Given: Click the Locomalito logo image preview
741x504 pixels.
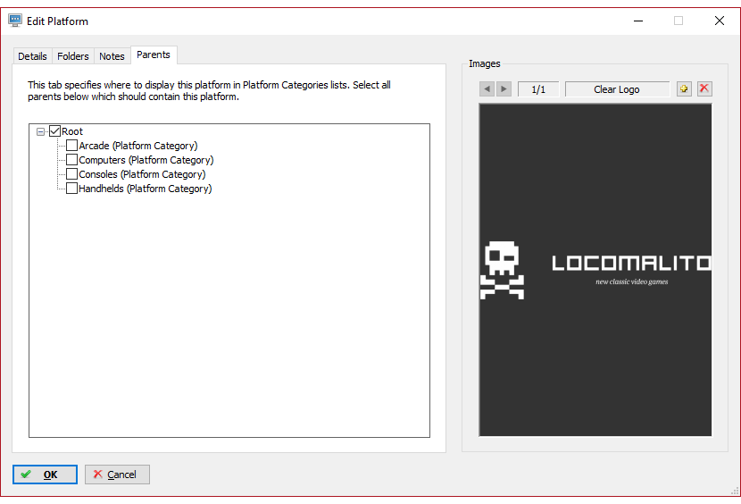Looking at the screenshot, I should click(x=595, y=270).
